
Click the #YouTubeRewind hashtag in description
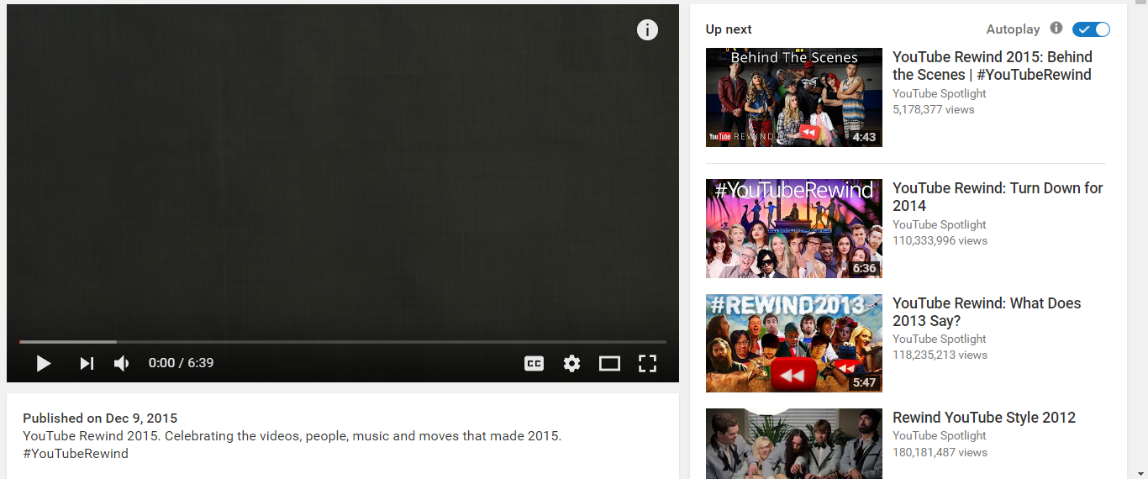(76, 454)
